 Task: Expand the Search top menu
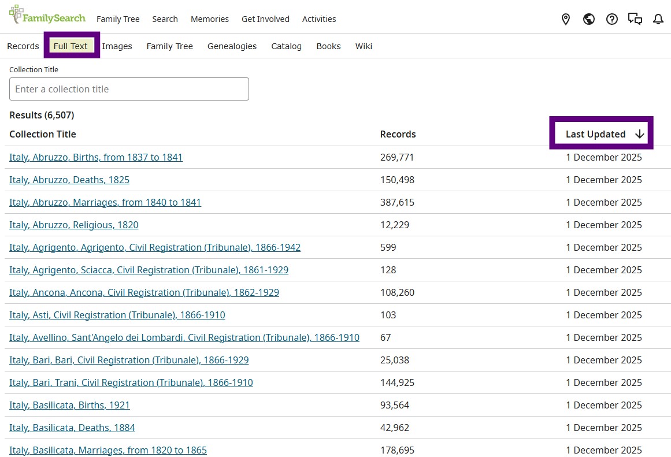click(165, 19)
